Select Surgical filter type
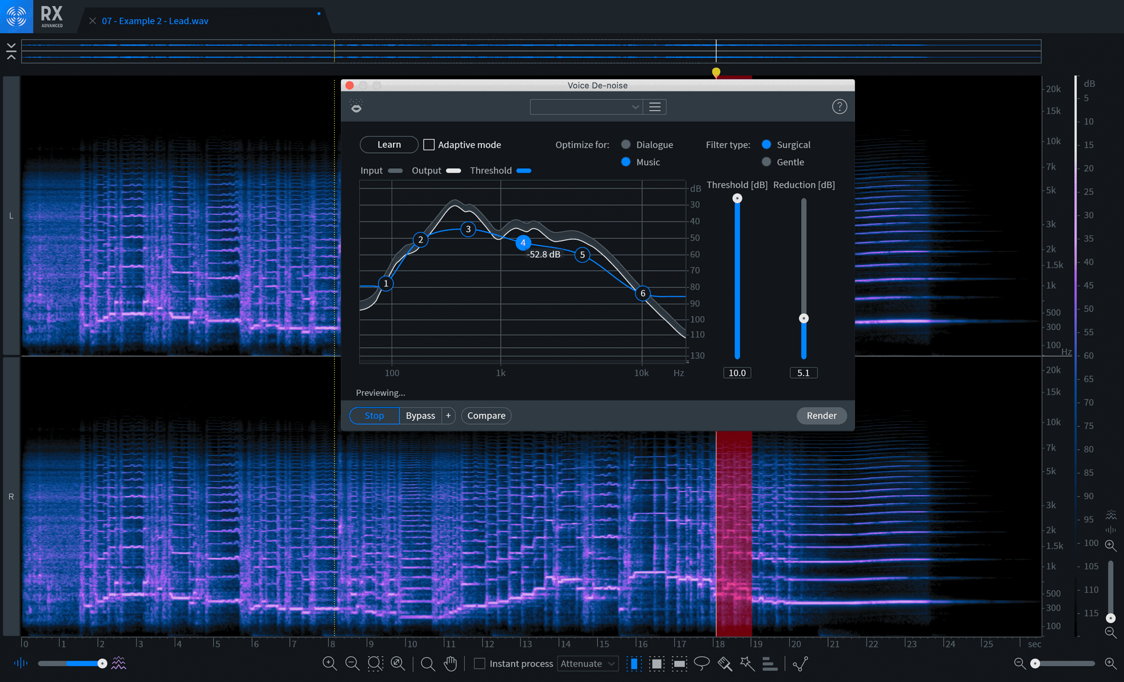Viewport: 1124px width, 682px height. tap(766, 144)
